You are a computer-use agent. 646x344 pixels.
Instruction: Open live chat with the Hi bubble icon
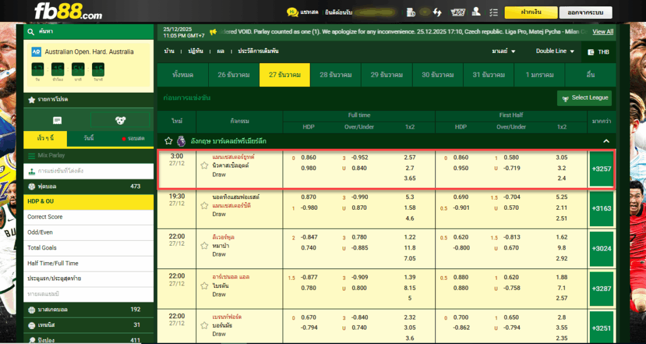[293, 13]
